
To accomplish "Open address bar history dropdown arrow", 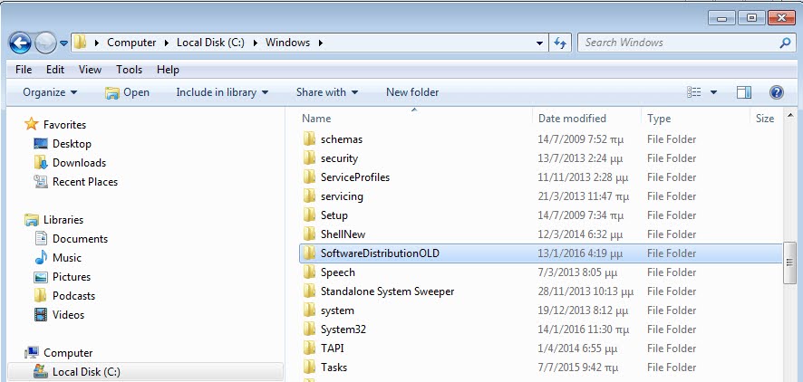I will click(x=539, y=43).
